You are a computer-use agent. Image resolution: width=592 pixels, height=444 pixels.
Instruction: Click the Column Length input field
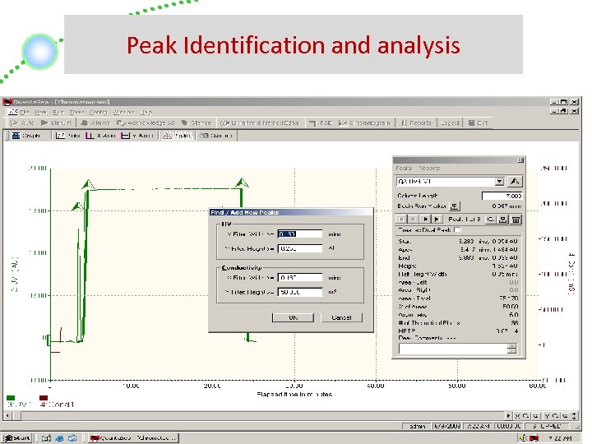[502, 196]
